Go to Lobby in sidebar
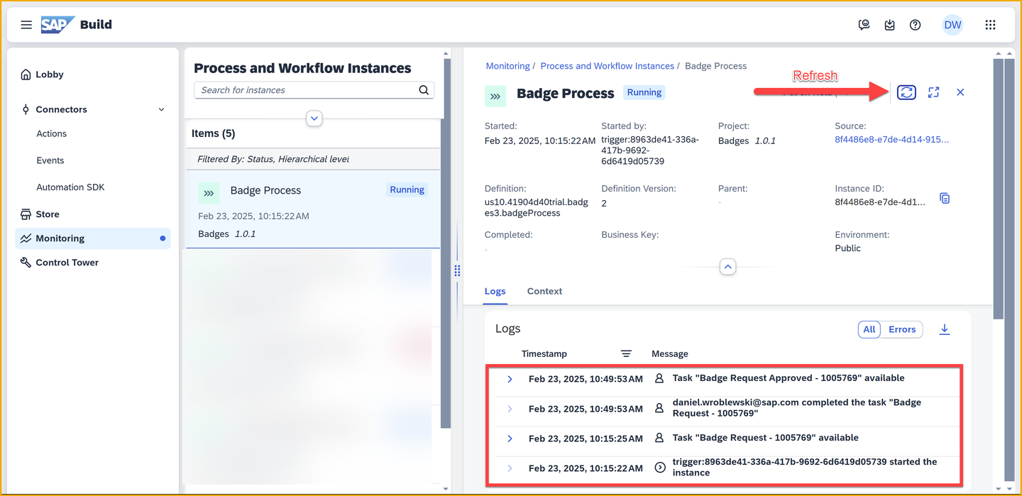 point(50,75)
